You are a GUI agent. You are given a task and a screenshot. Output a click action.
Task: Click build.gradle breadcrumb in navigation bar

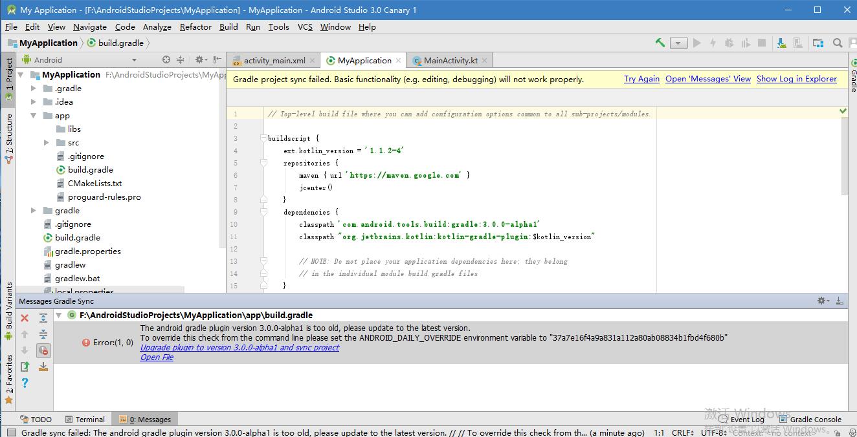[x=115, y=43]
